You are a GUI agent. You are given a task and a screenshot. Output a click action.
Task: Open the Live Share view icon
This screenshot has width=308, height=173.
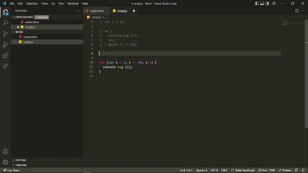(x=5, y=66)
